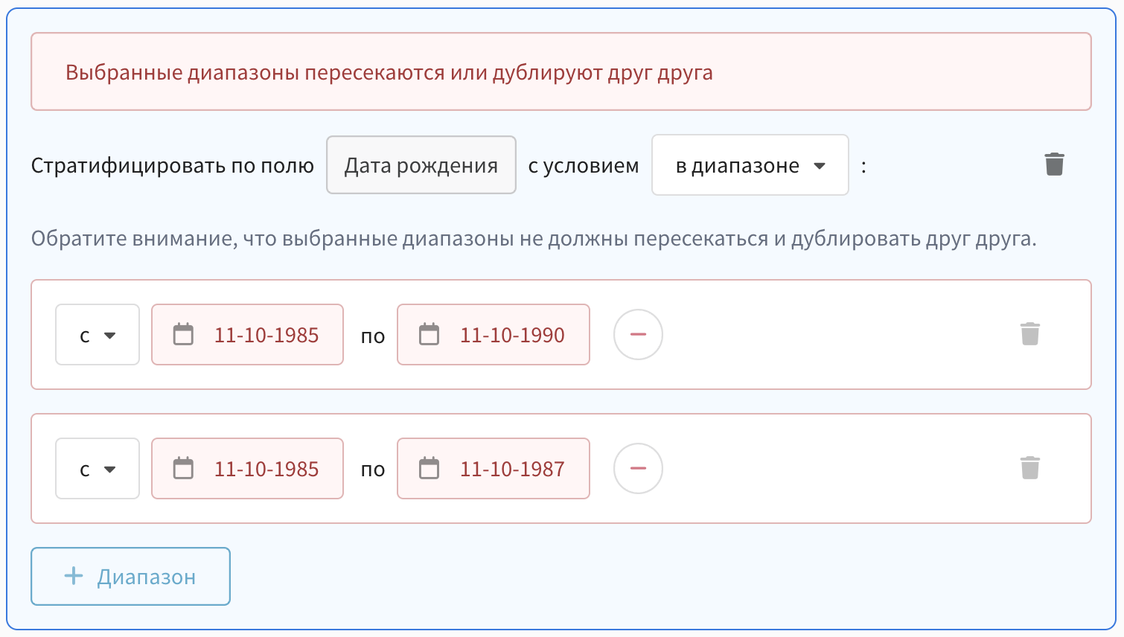Click the red overlapping ranges error banner
This screenshot has width=1124, height=637.
(x=561, y=72)
